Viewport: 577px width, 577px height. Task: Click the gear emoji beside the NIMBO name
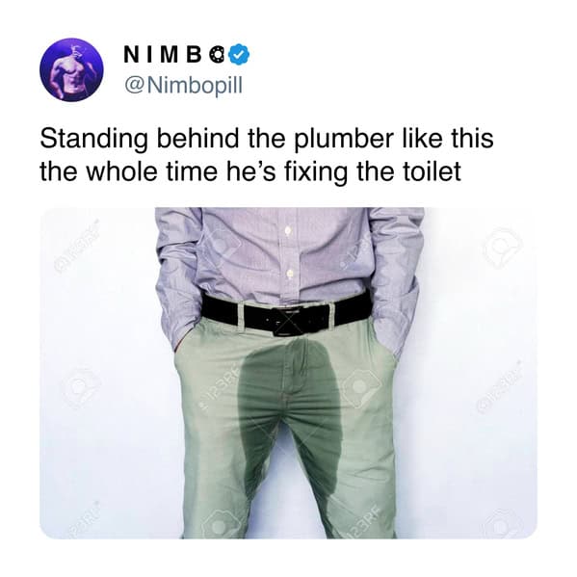pos(217,56)
